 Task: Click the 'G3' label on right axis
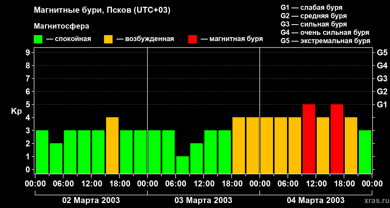pyautogui.click(x=382, y=79)
